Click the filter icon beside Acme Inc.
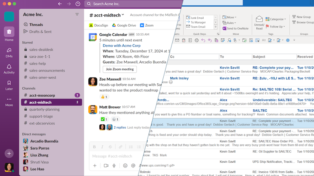The image size is (314, 176). coord(77,14)
